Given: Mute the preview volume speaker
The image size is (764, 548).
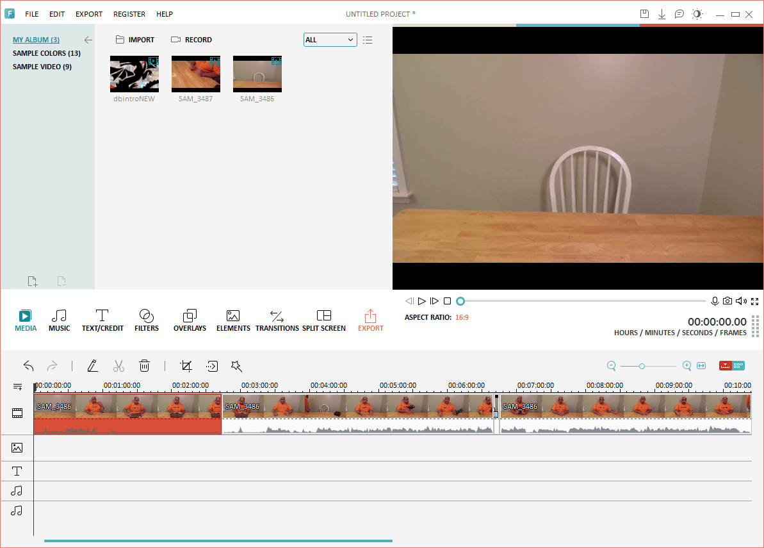Looking at the screenshot, I should click(741, 301).
